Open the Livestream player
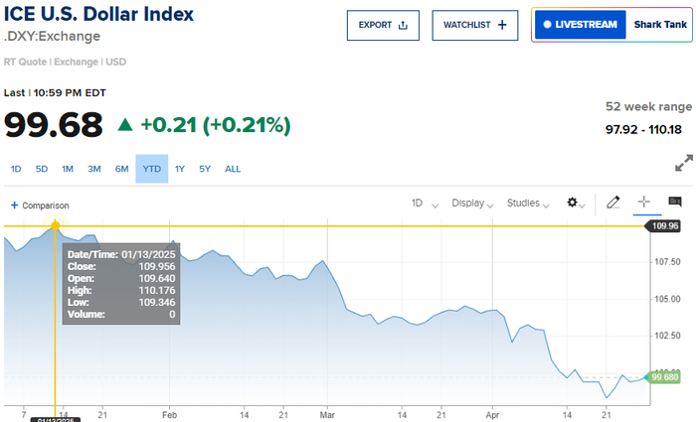Screen dimensions: 696x422 coord(579,25)
